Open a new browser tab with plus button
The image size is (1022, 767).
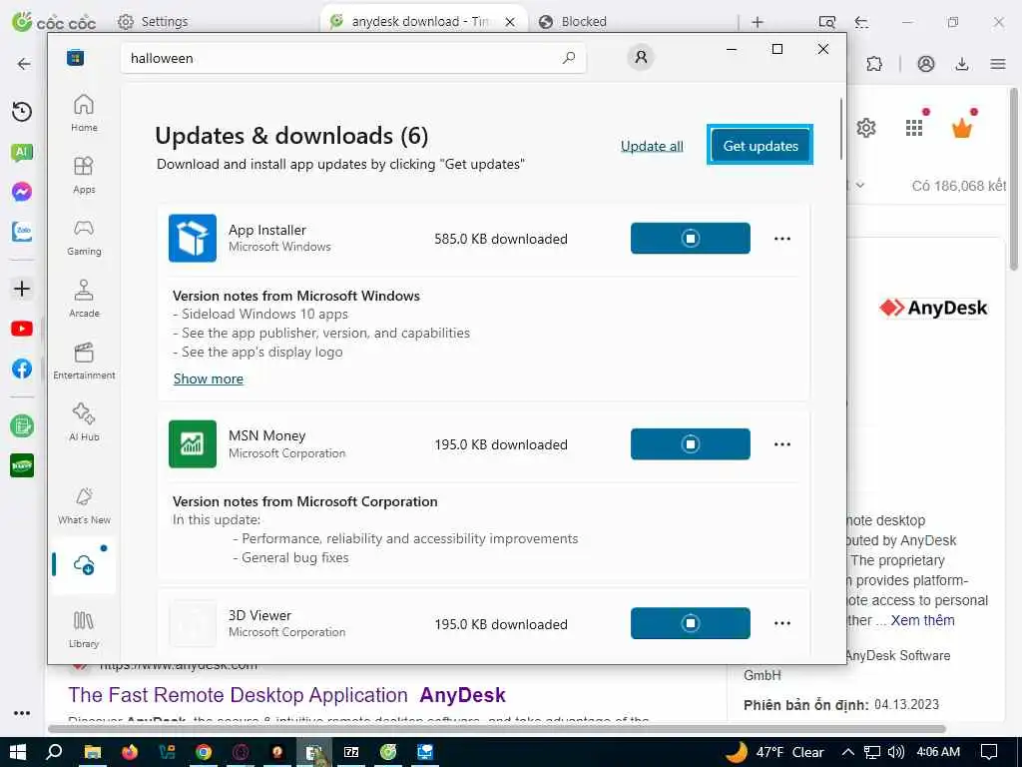(x=758, y=22)
